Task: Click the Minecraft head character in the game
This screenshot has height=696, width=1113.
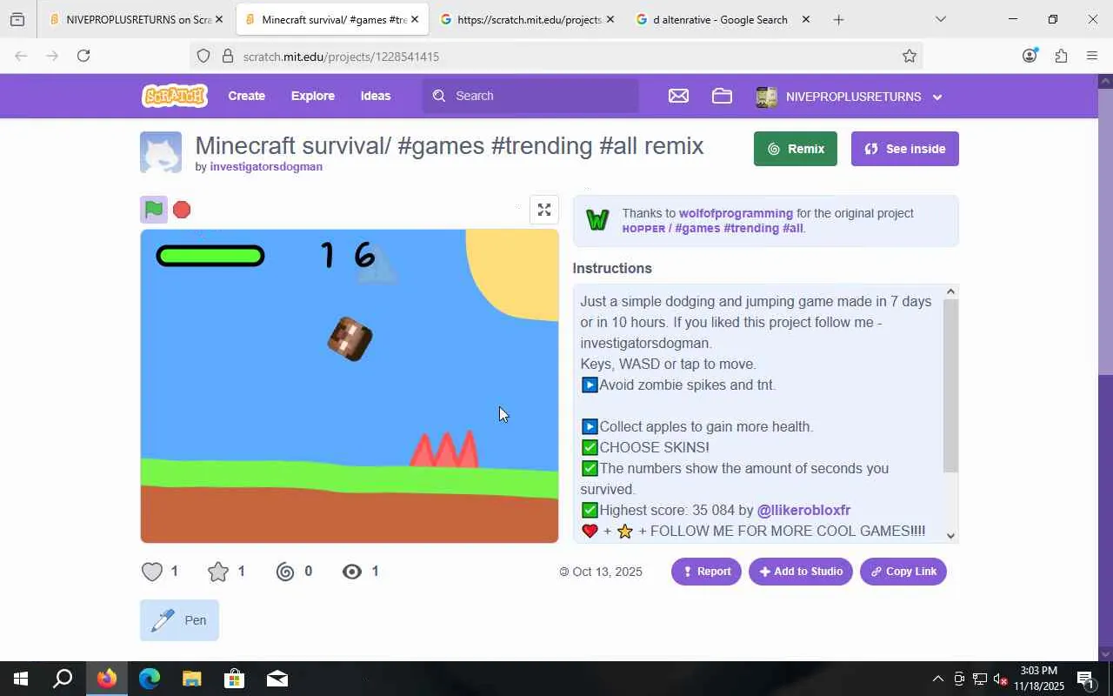Action: point(350,338)
